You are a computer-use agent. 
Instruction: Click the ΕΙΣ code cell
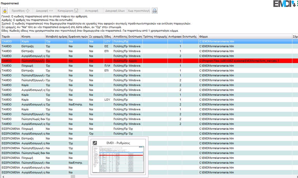point(108,46)
